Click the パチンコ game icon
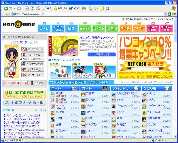This screenshot has height=143, width=178. (144, 95)
